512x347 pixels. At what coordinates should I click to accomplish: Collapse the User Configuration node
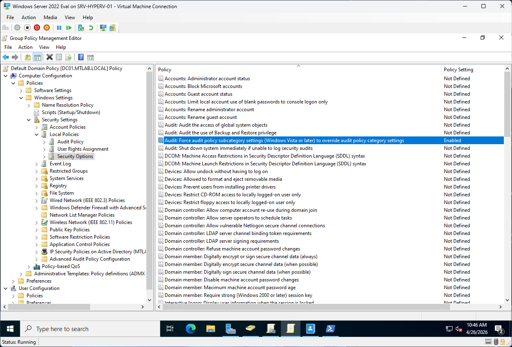[6, 288]
